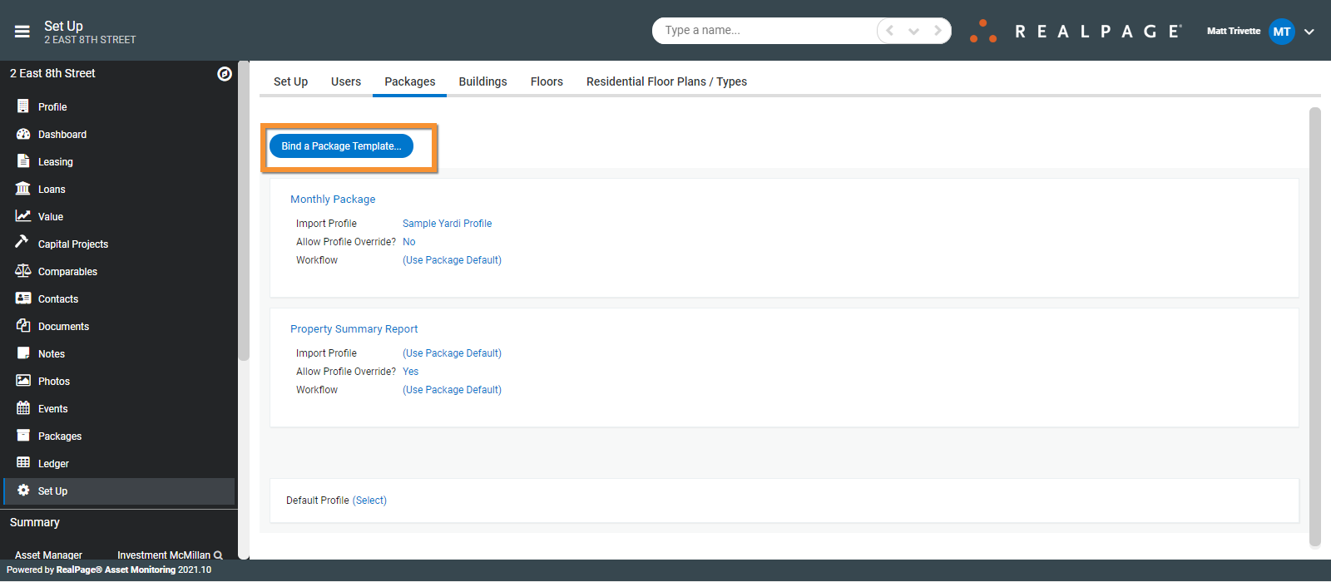Click the MT user avatar
Image resolution: width=1331 pixels, height=582 pixels.
[x=1282, y=32]
